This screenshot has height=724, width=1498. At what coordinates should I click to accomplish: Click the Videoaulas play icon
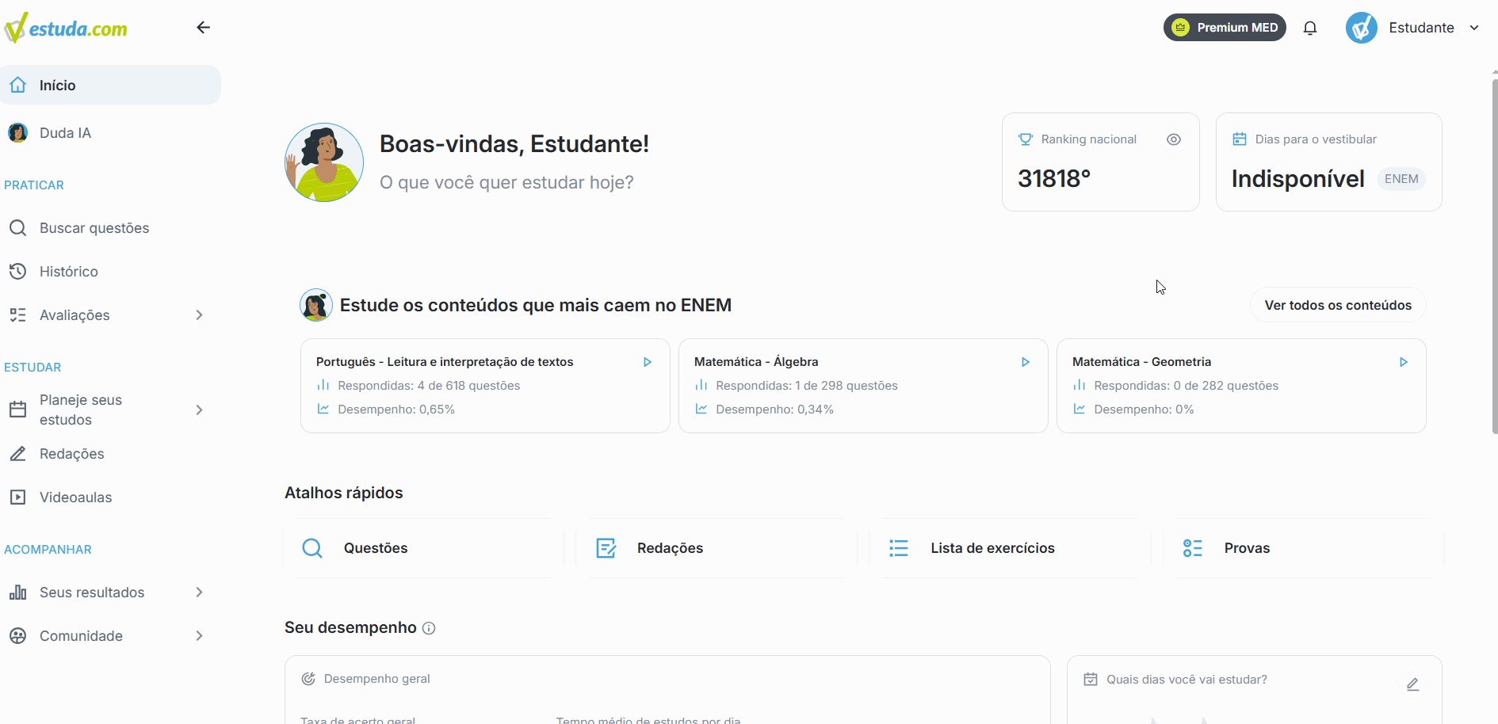[18, 497]
